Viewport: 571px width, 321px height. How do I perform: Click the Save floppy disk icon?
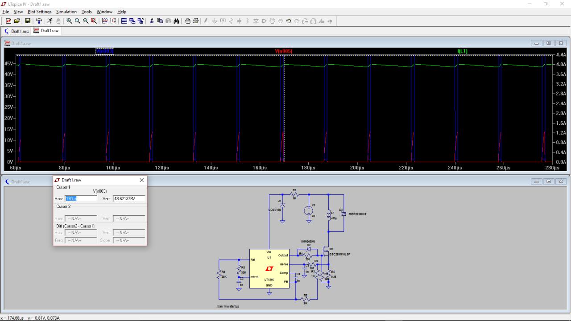28,21
